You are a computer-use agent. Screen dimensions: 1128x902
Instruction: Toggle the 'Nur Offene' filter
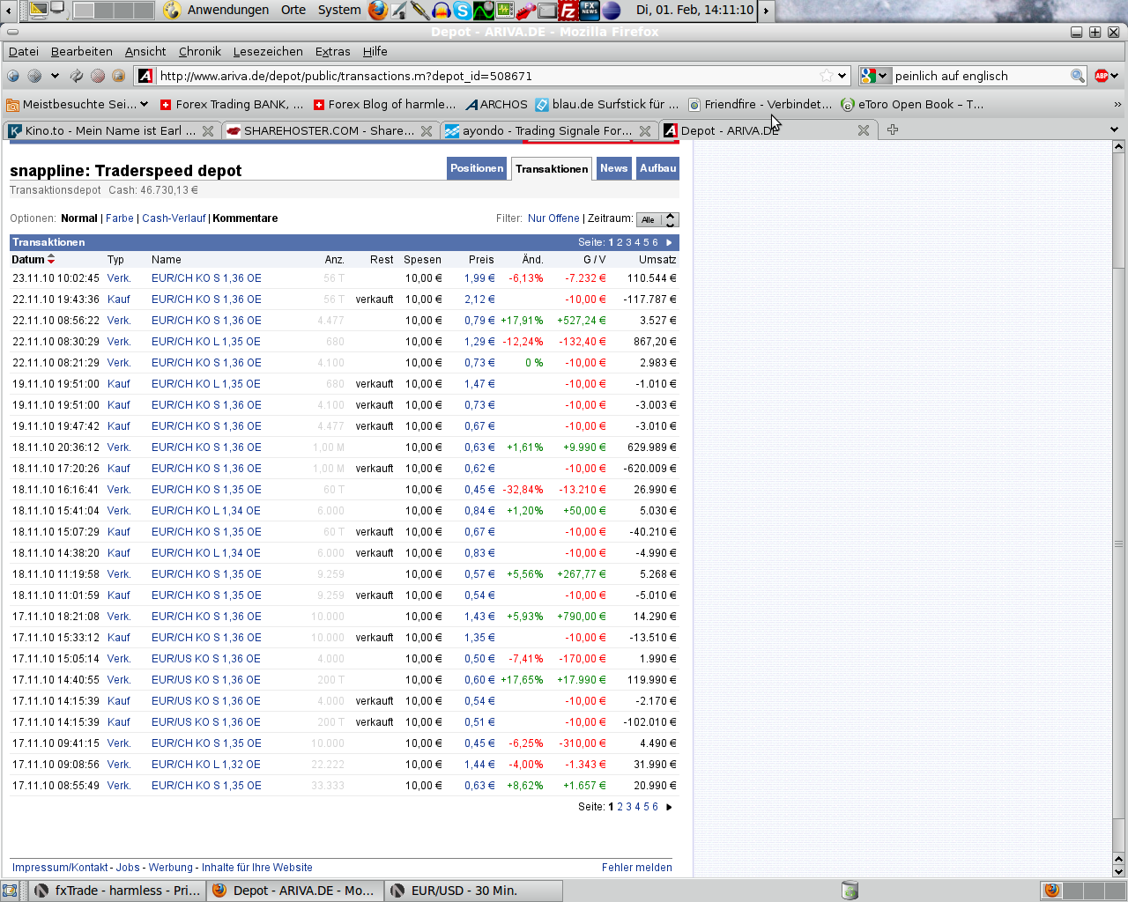pos(553,218)
